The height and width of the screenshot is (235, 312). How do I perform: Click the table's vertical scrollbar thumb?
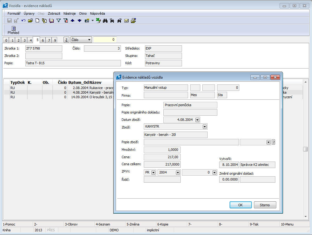305,149
